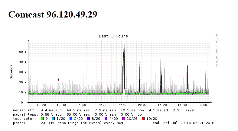Click the '10.3 ms now' value
This screenshot has width=238, height=131.
[132, 110]
